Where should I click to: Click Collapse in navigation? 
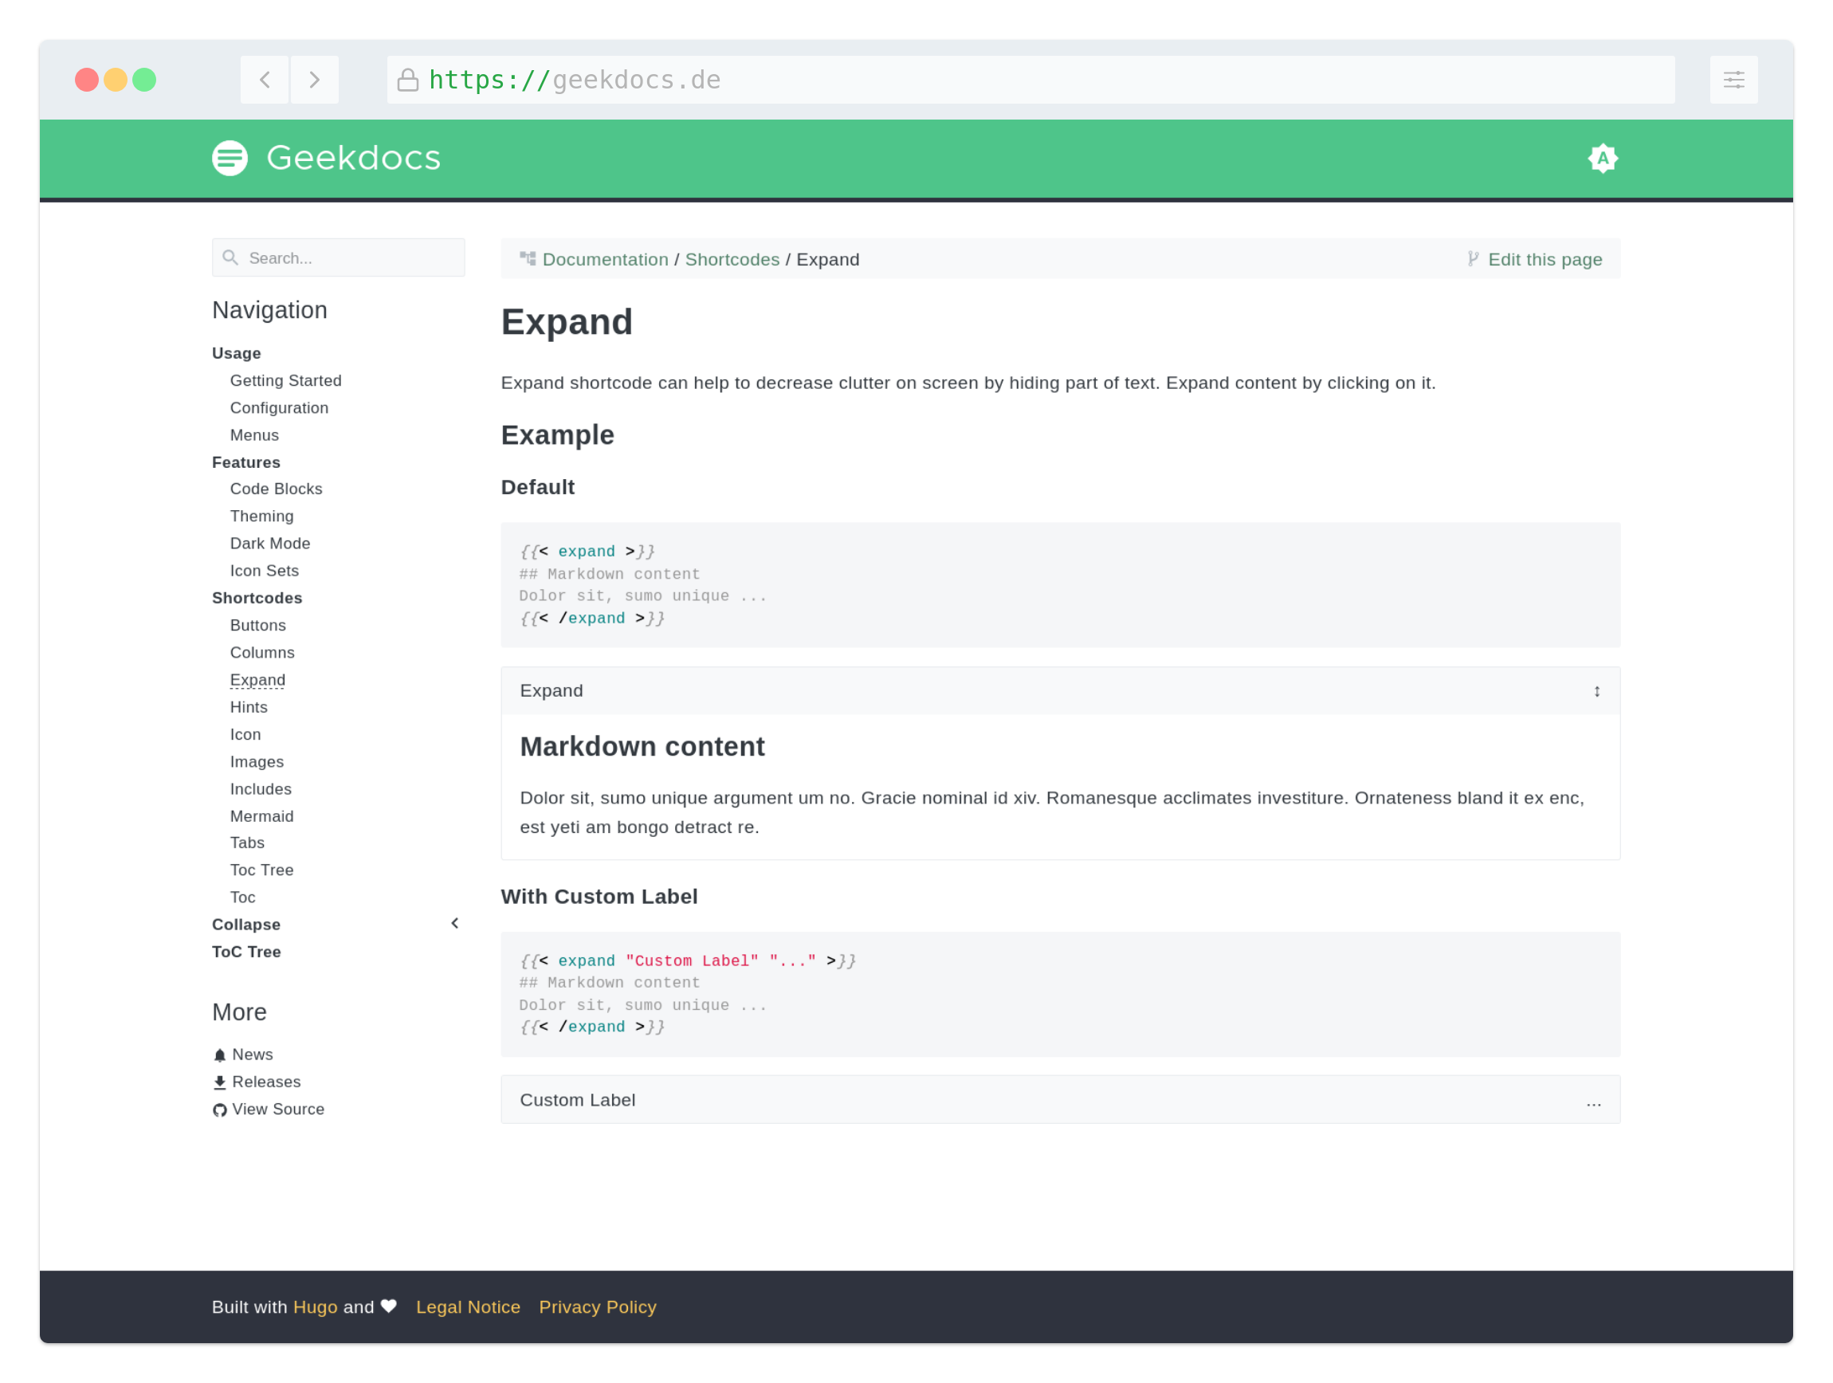click(246, 925)
